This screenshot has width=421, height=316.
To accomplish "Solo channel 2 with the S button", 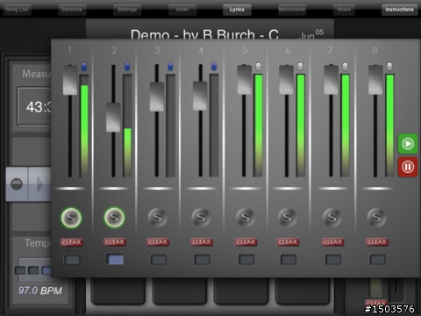I will tap(114, 218).
